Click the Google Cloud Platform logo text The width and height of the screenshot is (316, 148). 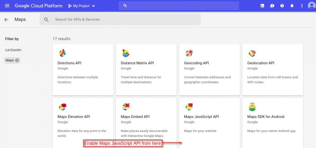pos(38,6)
